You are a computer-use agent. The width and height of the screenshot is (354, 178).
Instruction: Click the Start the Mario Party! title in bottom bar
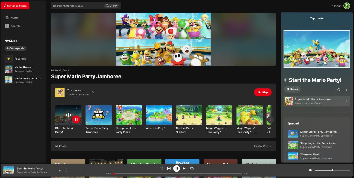tap(30, 169)
